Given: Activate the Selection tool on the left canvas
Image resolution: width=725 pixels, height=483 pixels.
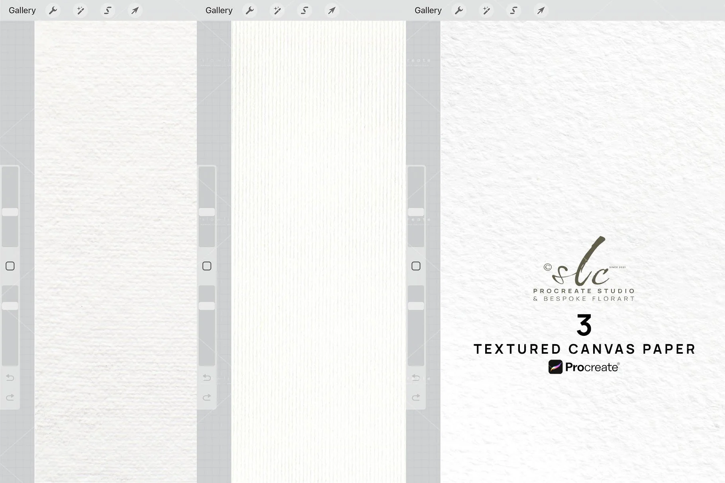Looking at the screenshot, I should click(x=108, y=10).
